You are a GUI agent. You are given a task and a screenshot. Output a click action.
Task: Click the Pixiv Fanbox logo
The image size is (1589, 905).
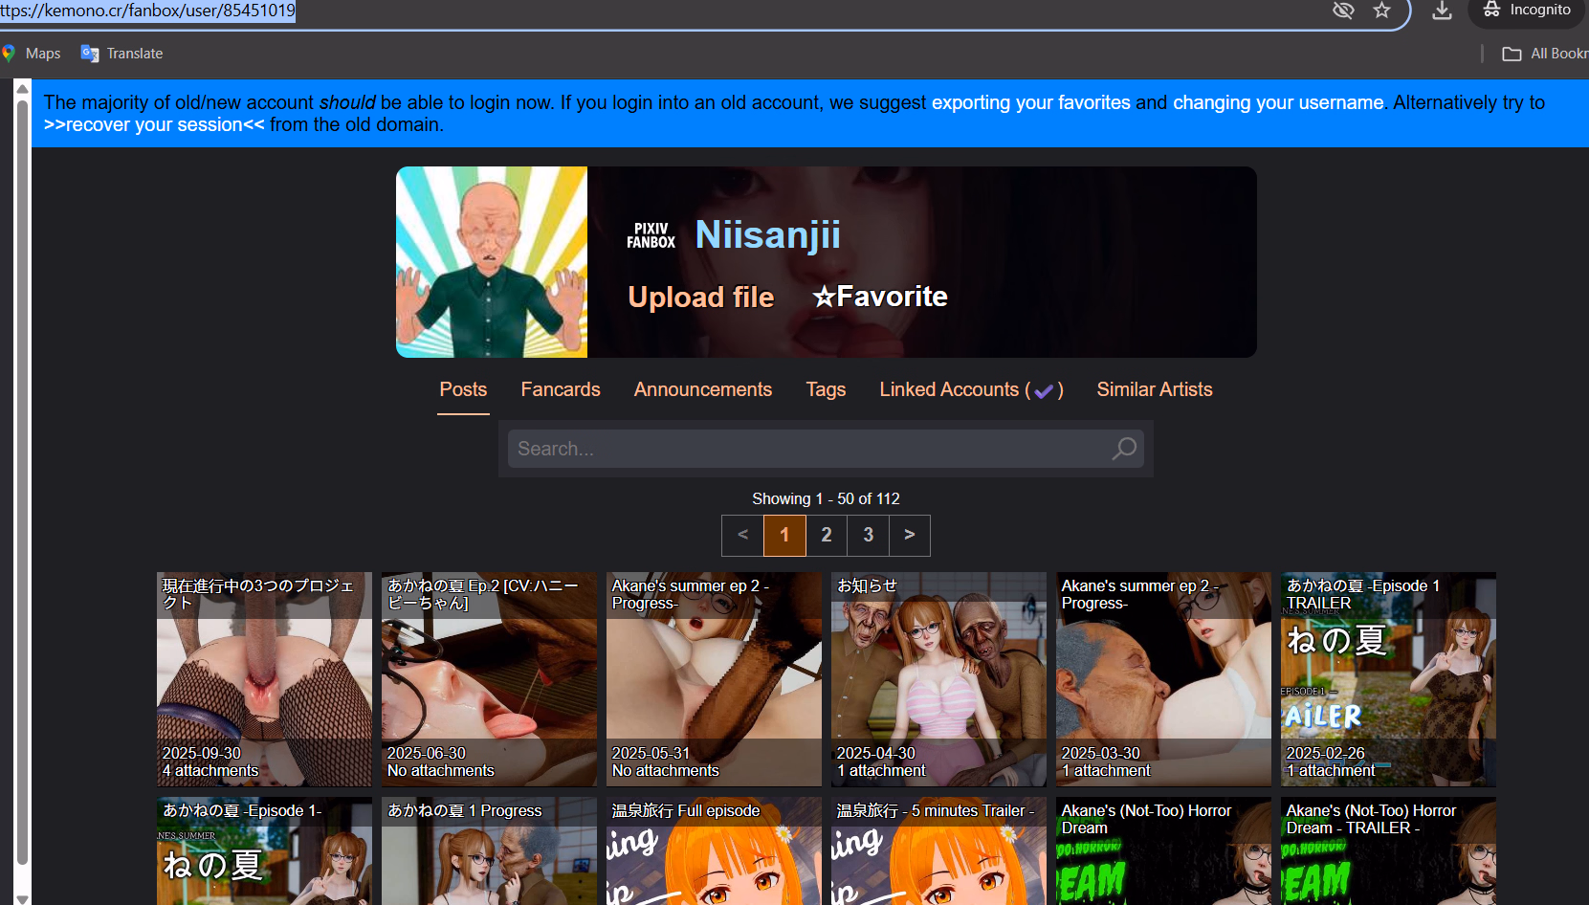point(651,235)
